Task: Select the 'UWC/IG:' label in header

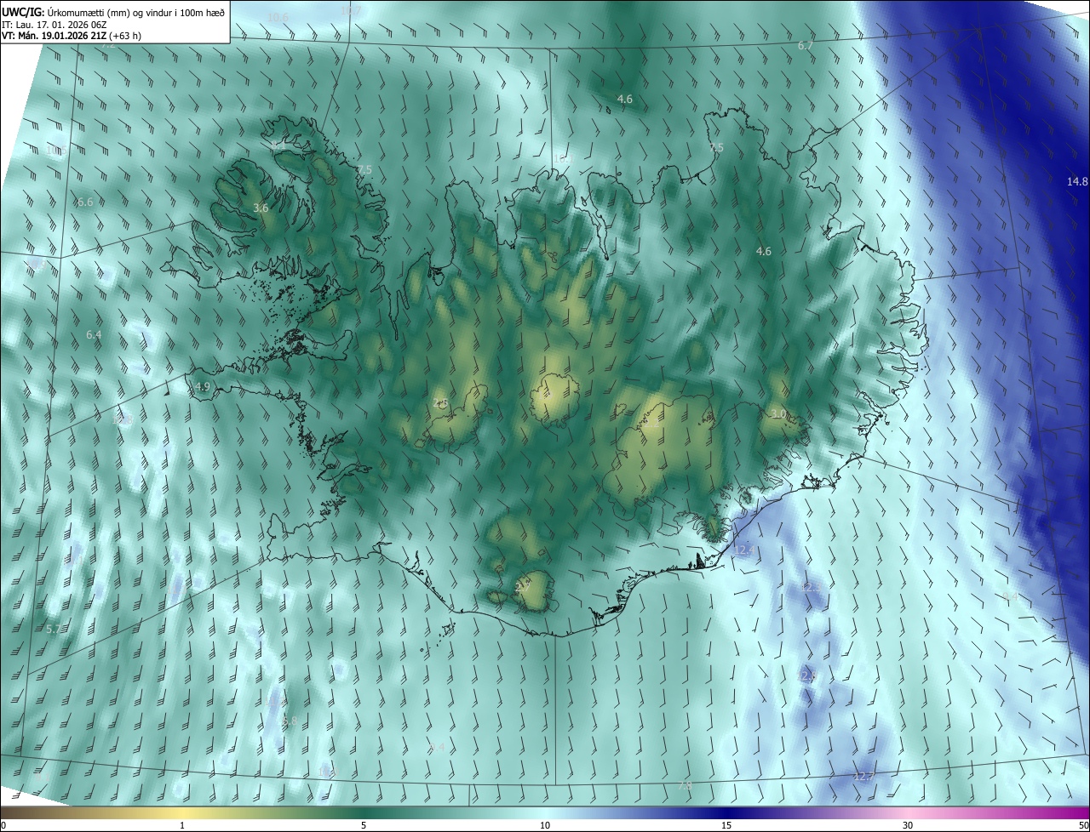Action: pyautogui.click(x=23, y=12)
